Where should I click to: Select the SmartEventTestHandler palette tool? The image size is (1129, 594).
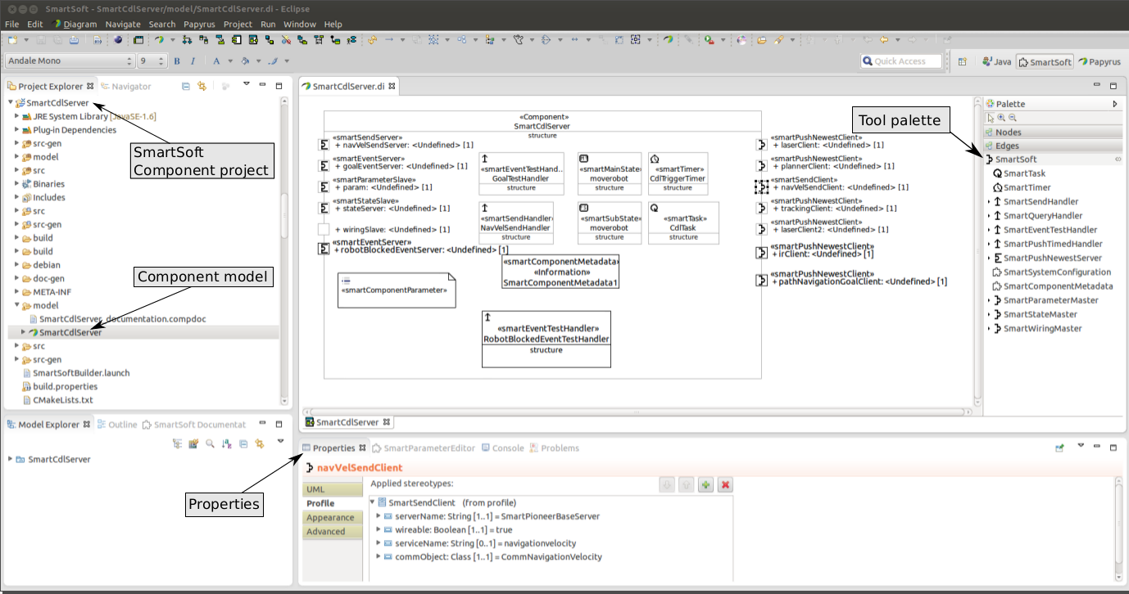pyautogui.click(x=1044, y=230)
